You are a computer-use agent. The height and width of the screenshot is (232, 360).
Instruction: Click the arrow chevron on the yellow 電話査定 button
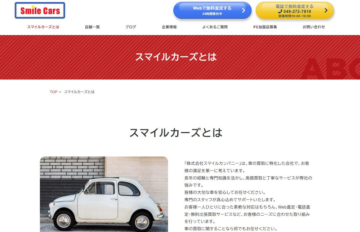[326, 10]
